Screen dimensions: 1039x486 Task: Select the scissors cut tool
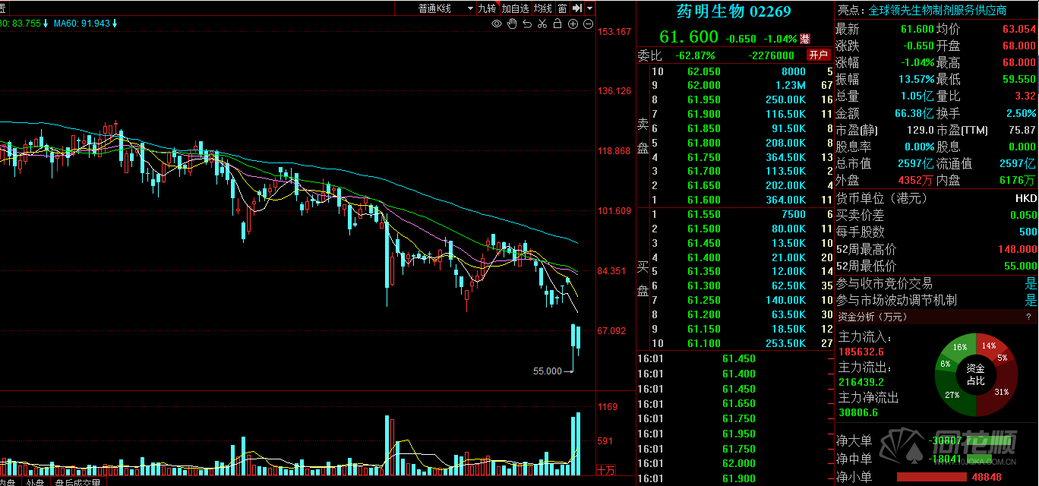(542, 24)
